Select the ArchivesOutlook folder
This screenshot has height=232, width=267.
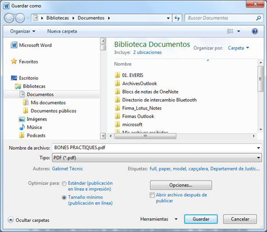tap(136, 83)
